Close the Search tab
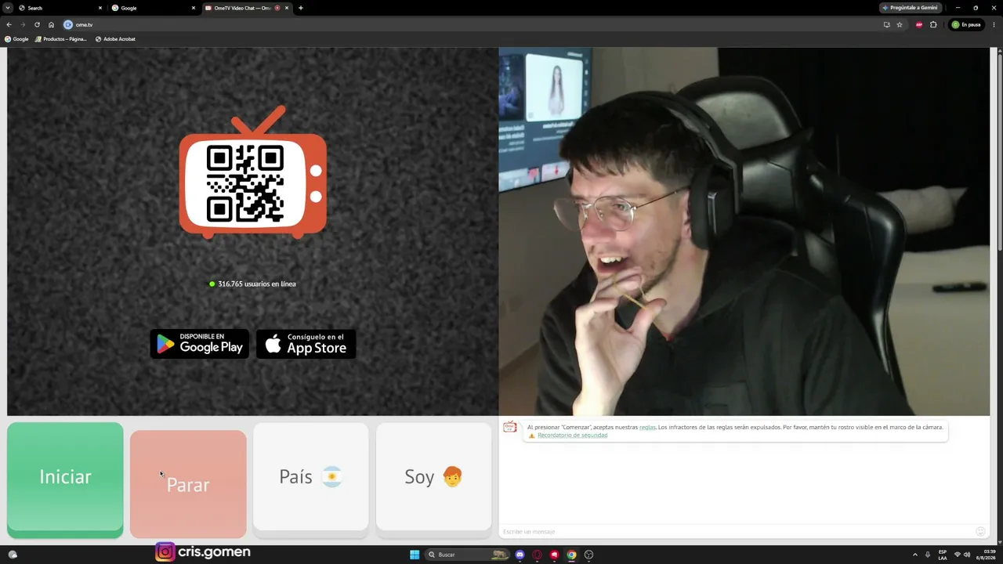The width and height of the screenshot is (1003, 564). tap(100, 8)
